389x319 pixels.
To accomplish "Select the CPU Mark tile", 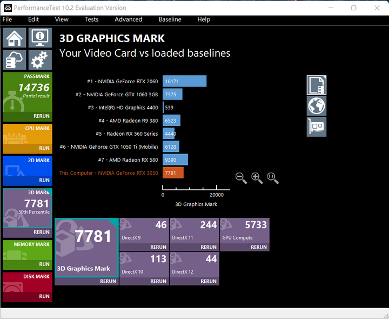I will pyautogui.click(x=28, y=134).
